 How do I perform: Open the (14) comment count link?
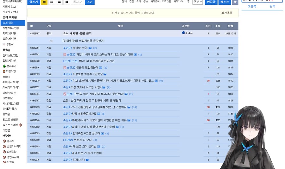pyautogui.click(x=134, y=107)
